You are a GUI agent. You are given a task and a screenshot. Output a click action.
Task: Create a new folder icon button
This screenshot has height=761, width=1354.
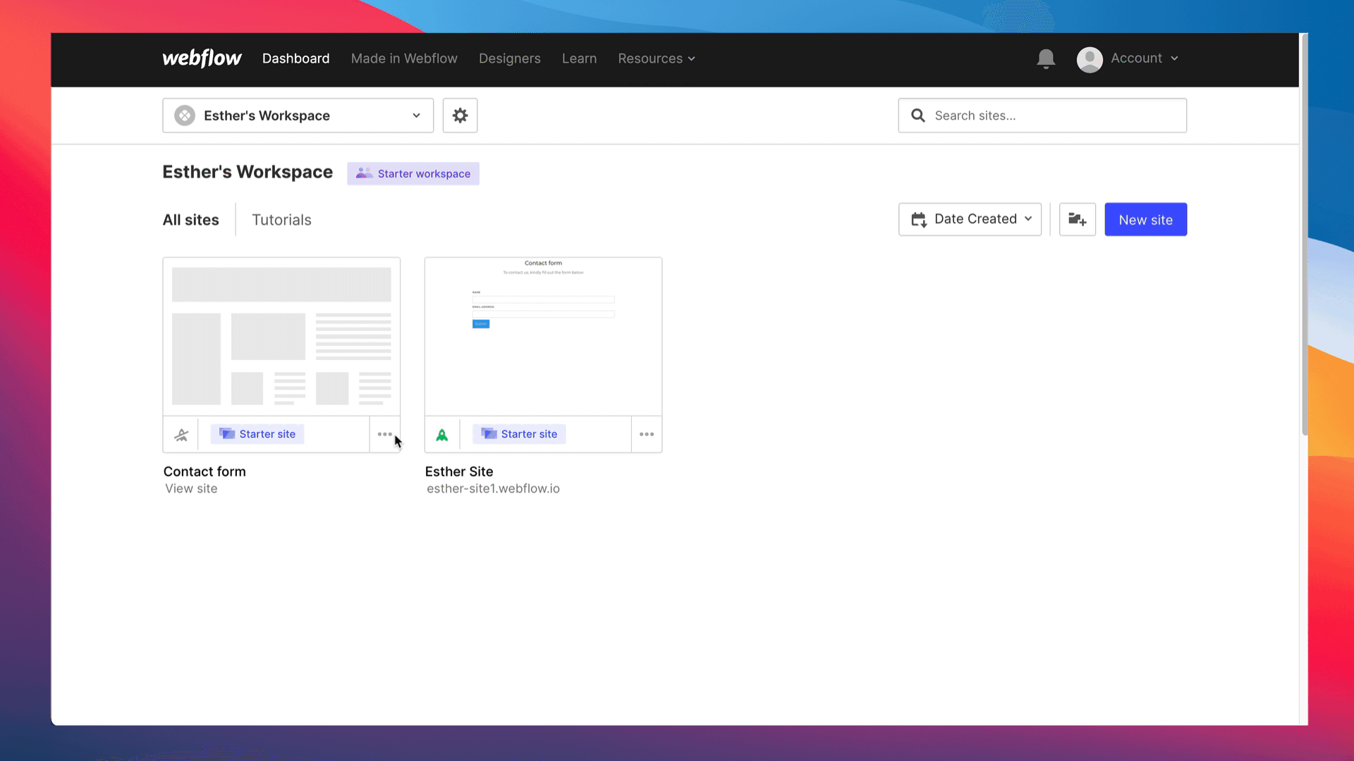tap(1077, 219)
